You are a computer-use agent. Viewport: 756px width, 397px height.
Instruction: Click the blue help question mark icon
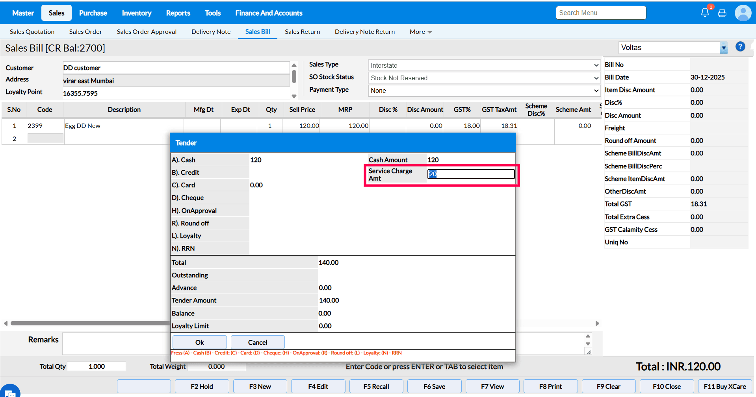tap(740, 47)
